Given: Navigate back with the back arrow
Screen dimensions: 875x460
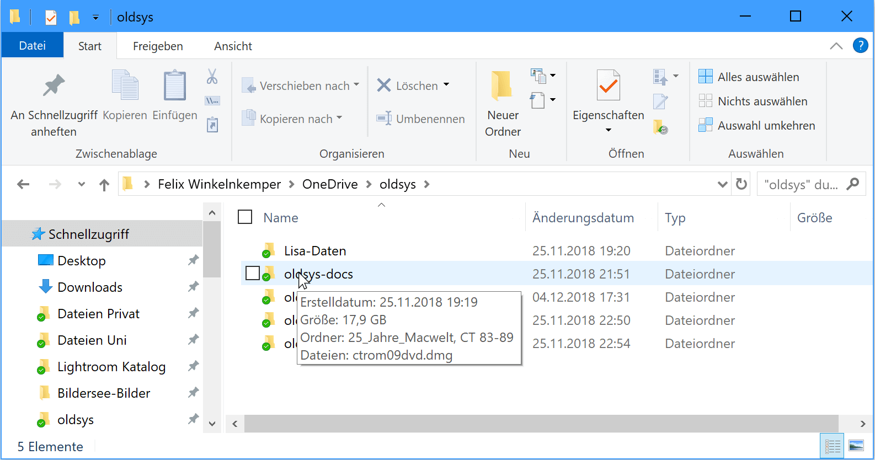Looking at the screenshot, I should pos(23,184).
